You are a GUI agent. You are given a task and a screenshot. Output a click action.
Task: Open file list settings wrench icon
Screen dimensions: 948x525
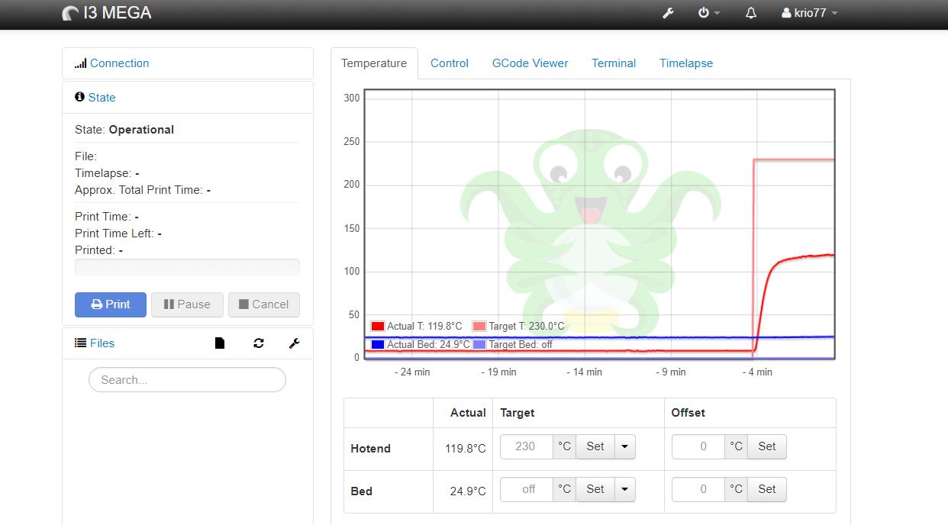(x=294, y=343)
